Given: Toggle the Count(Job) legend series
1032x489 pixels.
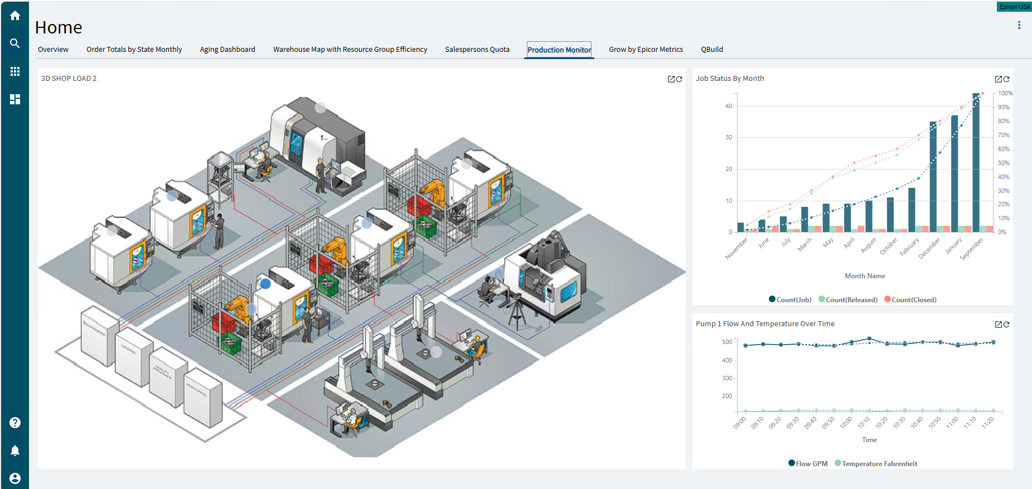Looking at the screenshot, I should pyautogui.click(x=790, y=299).
